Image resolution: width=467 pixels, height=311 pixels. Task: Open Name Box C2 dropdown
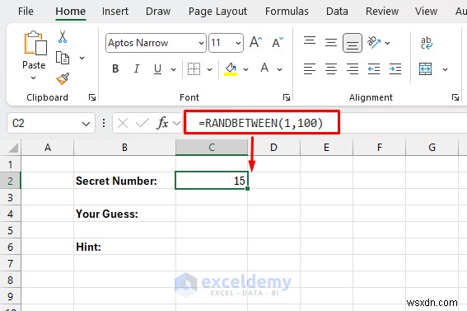(86, 124)
